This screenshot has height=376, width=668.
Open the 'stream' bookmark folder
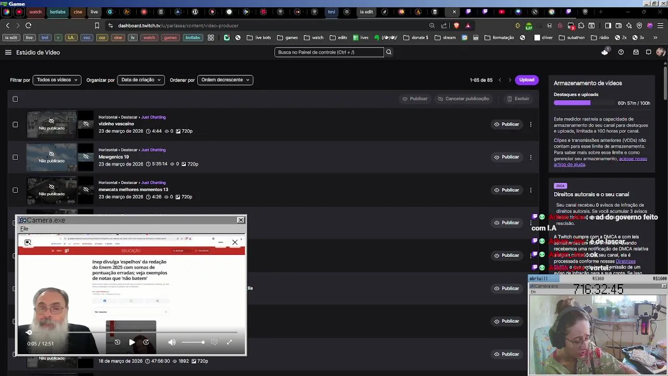445,38
